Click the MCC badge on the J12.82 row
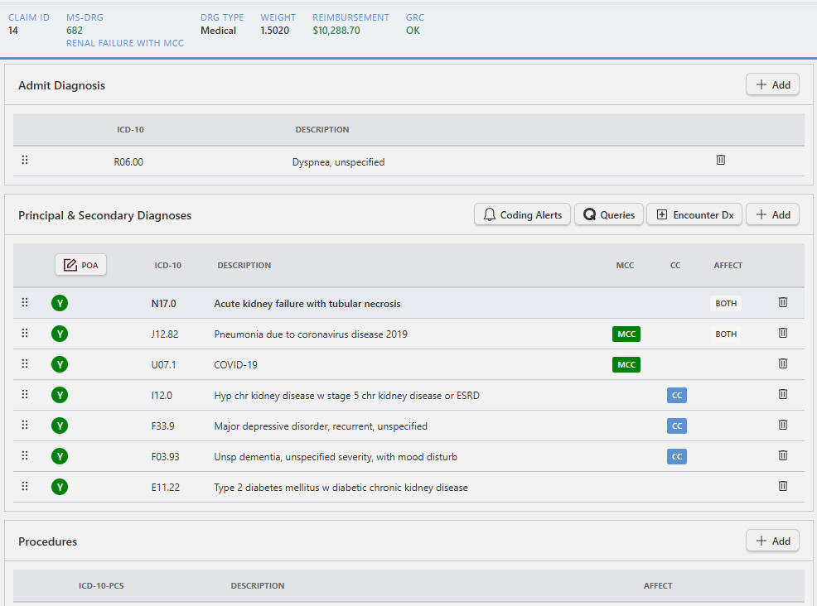This screenshot has height=606, width=817. tap(626, 334)
